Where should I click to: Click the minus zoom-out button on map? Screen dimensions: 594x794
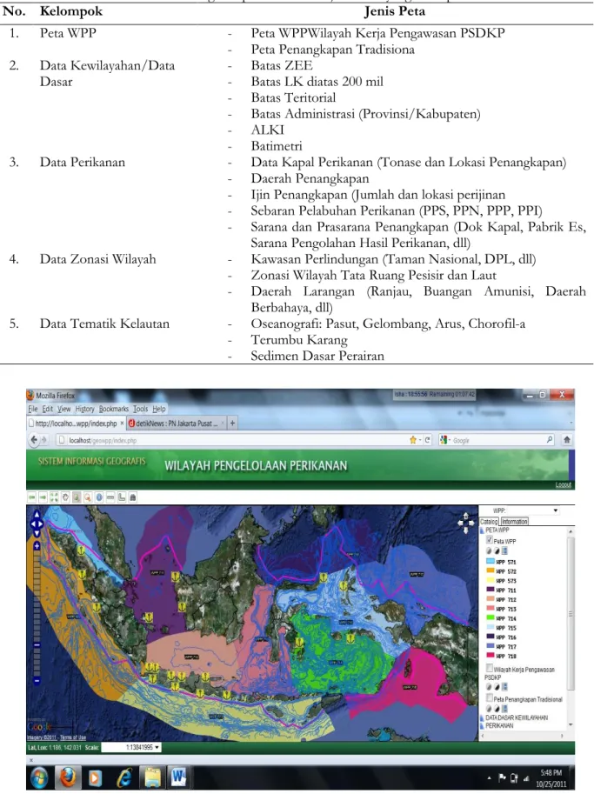(x=37, y=681)
